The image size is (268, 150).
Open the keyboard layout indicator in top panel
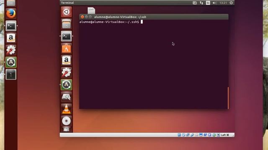pyautogui.click(x=208, y=3)
